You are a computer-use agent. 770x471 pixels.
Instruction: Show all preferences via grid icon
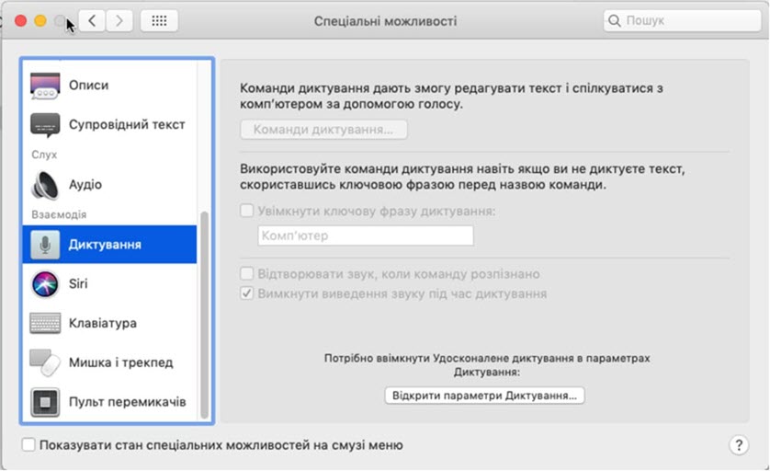[159, 20]
